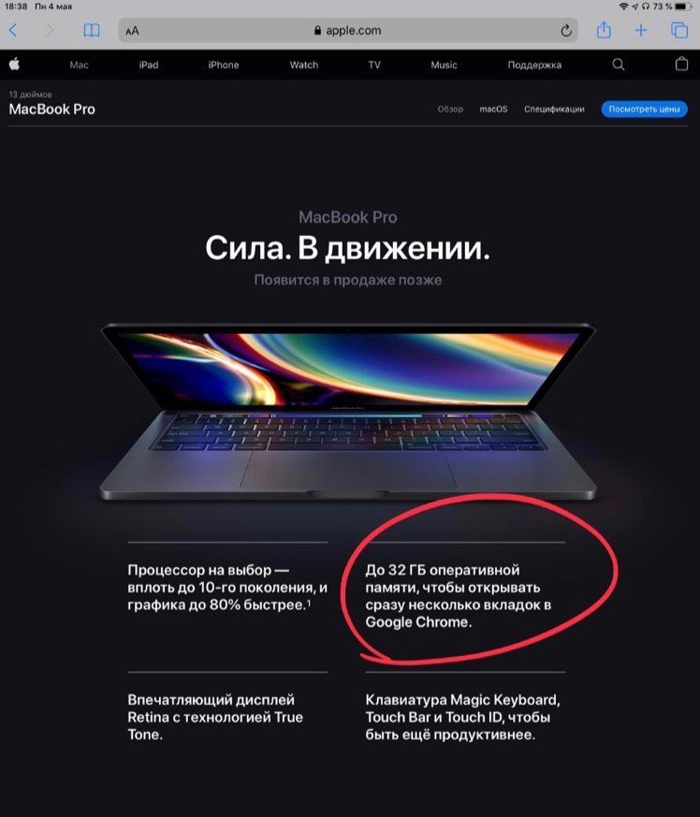This screenshot has height=817, width=700.
Task: Open the shopping bag icon
Action: [681, 64]
